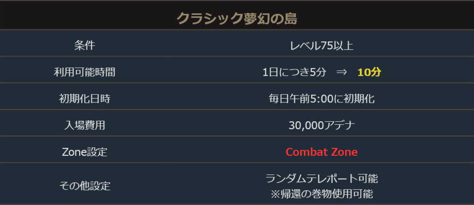
Task: Select the 初期化日時 row label
Action: 84,99
